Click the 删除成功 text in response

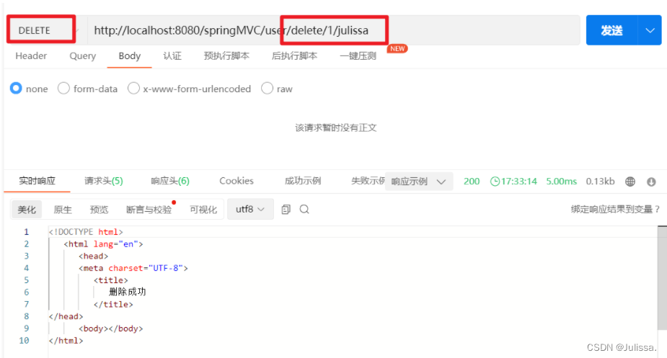point(127,292)
